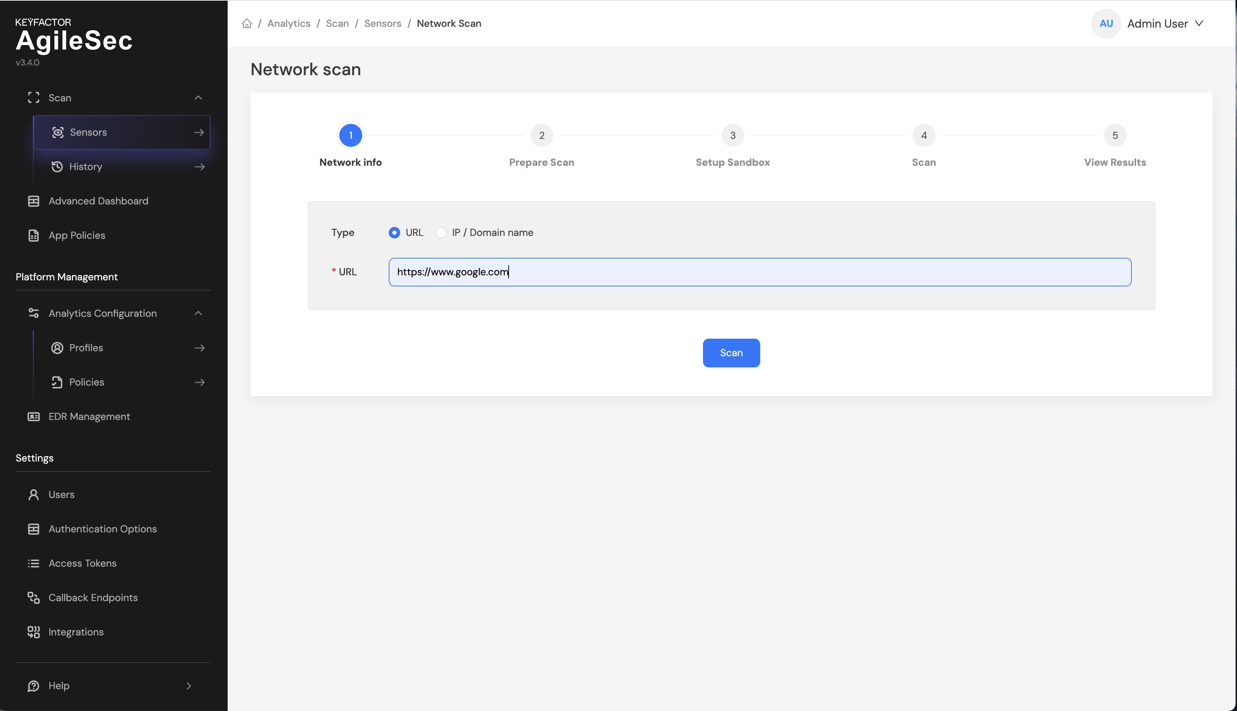Click the History clock icon

pyautogui.click(x=57, y=166)
